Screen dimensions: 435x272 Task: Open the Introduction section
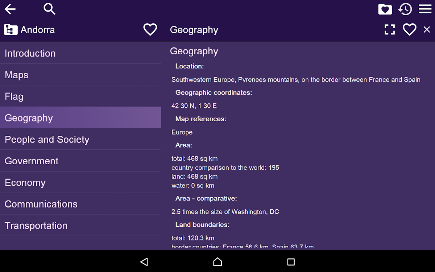(x=80, y=53)
